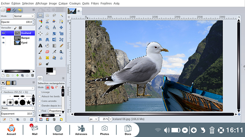Switch to the Paths dock tab

pos(14,10)
